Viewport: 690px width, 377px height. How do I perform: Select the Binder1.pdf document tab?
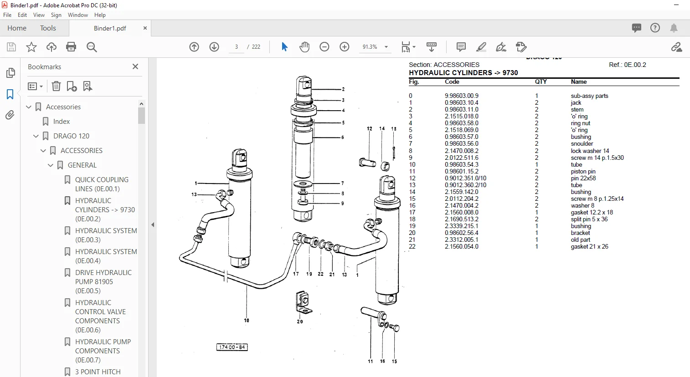pos(110,28)
